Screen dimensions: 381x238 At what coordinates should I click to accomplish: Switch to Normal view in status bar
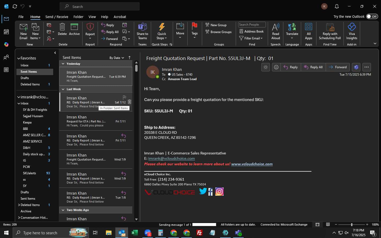coord(317,225)
